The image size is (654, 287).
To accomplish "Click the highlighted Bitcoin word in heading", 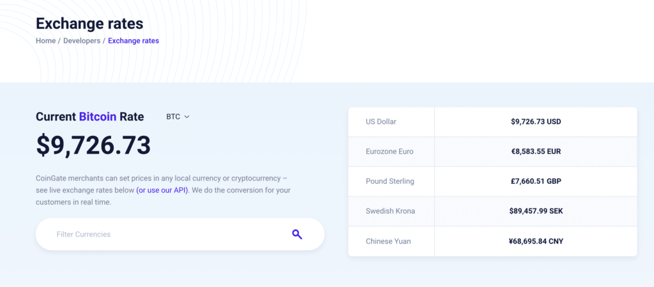I will [98, 117].
